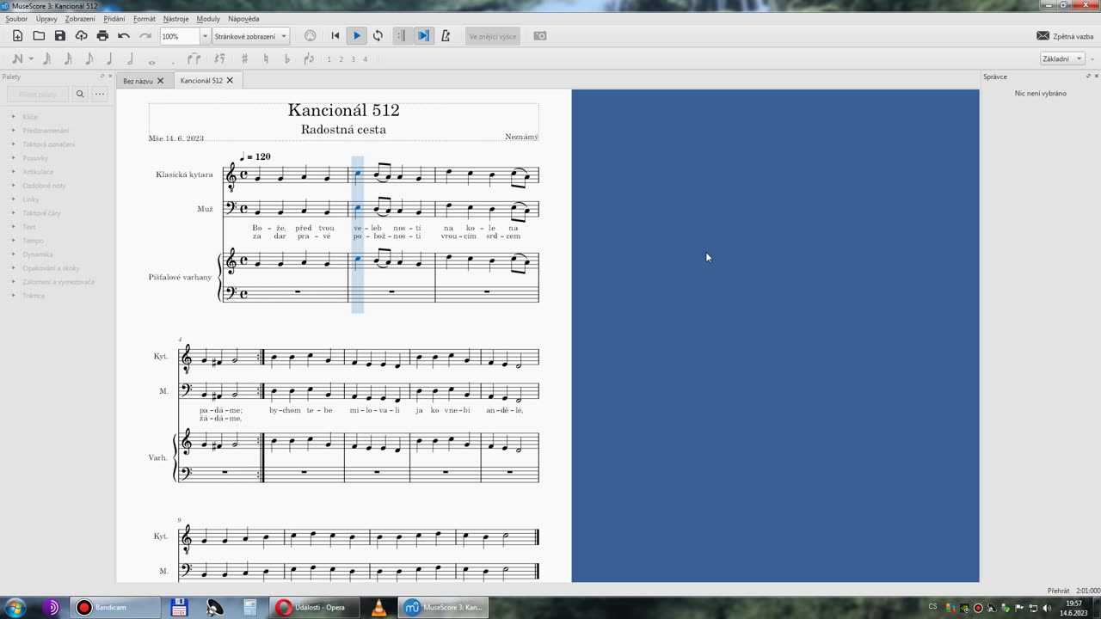The image size is (1101, 619).
Task: Toggle the augmentation dot
Action: (x=173, y=61)
